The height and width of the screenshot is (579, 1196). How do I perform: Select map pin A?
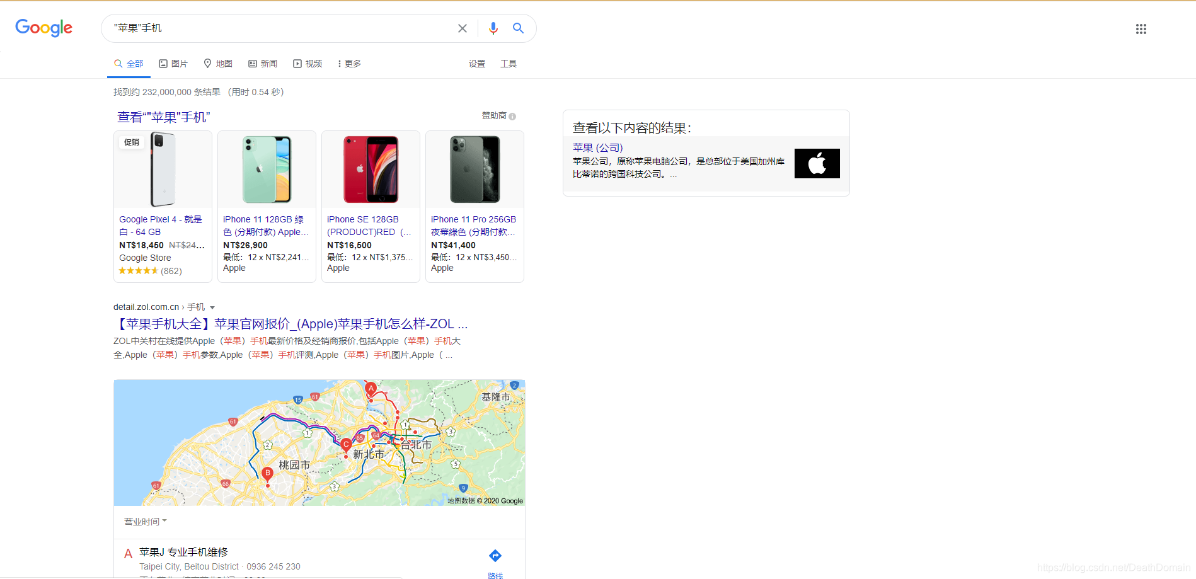click(371, 389)
